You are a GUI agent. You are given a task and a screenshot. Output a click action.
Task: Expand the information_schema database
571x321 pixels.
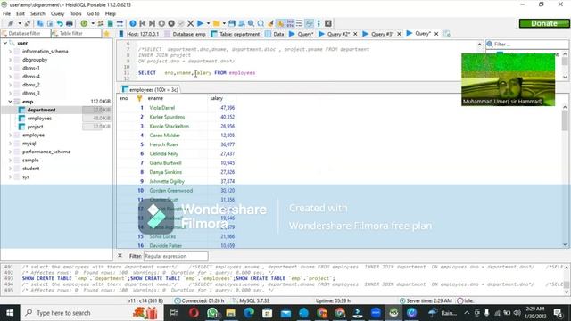pyautogui.click(x=10, y=52)
